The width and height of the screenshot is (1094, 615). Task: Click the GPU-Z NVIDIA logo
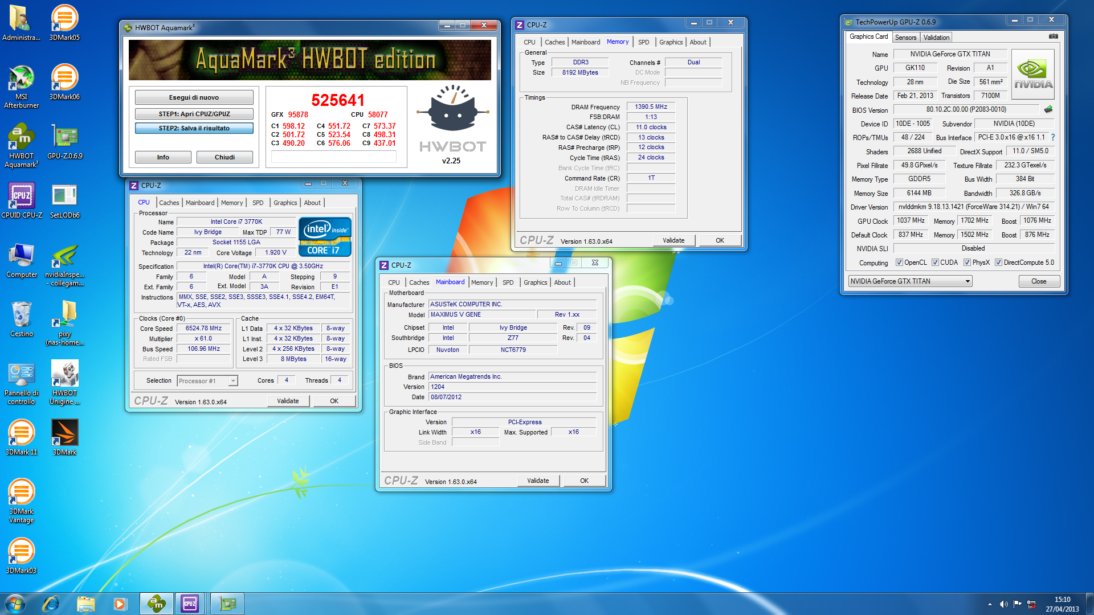[1032, 75]
